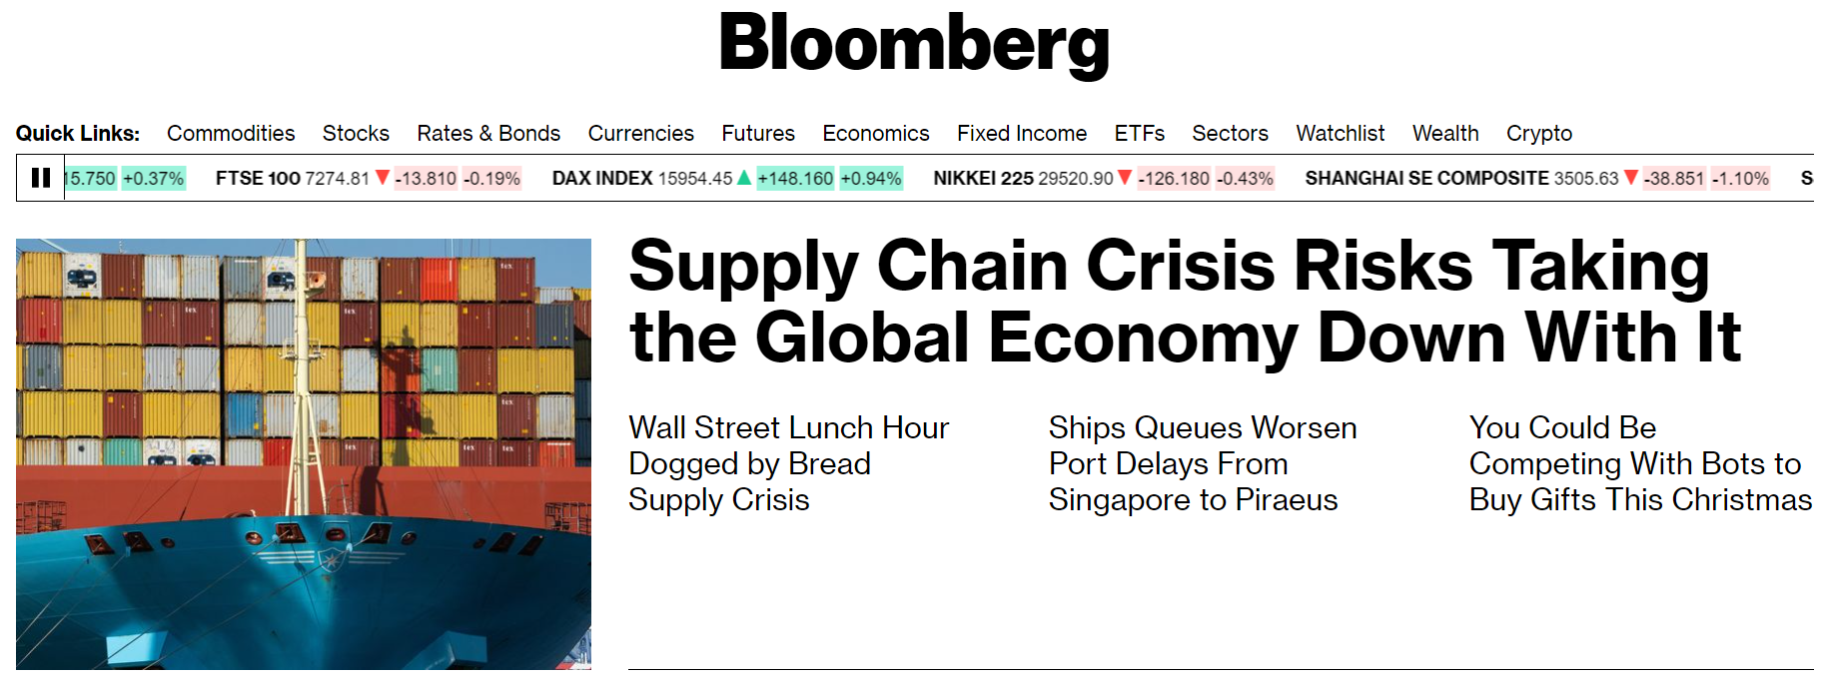The height and width of the screenshot is (685, 1826).
Task: Open the Stocks quick link
Action: (x=356, y=133)
